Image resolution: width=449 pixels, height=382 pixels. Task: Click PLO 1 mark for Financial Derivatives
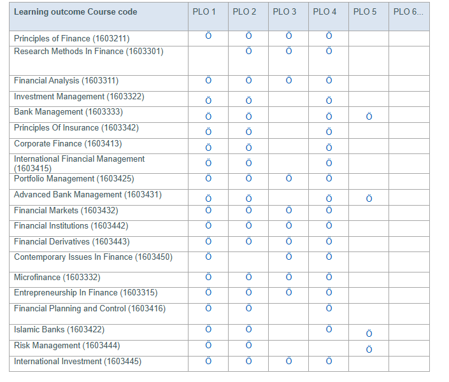(208, 241)
